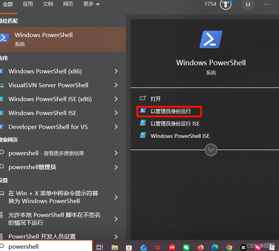279x251 pixels.
Task: Launch File Explorer from taskbar
Action: (115, 247)
